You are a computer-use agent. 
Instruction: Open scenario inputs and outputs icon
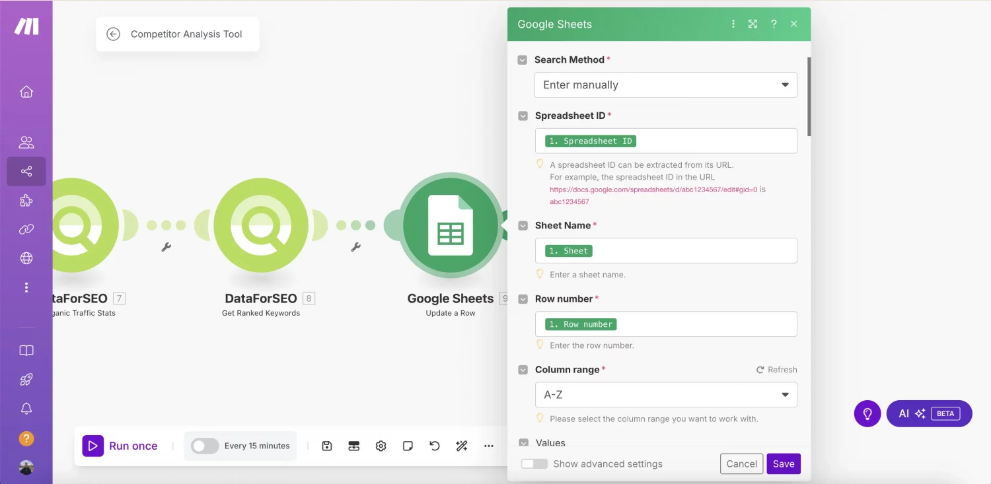click(x=353, y=446)
